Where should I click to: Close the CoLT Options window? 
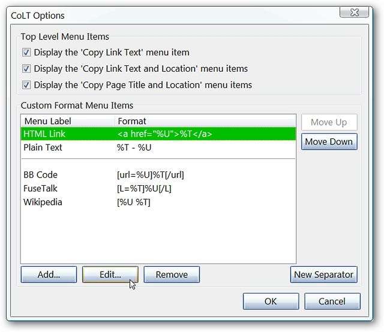(354, 12)
